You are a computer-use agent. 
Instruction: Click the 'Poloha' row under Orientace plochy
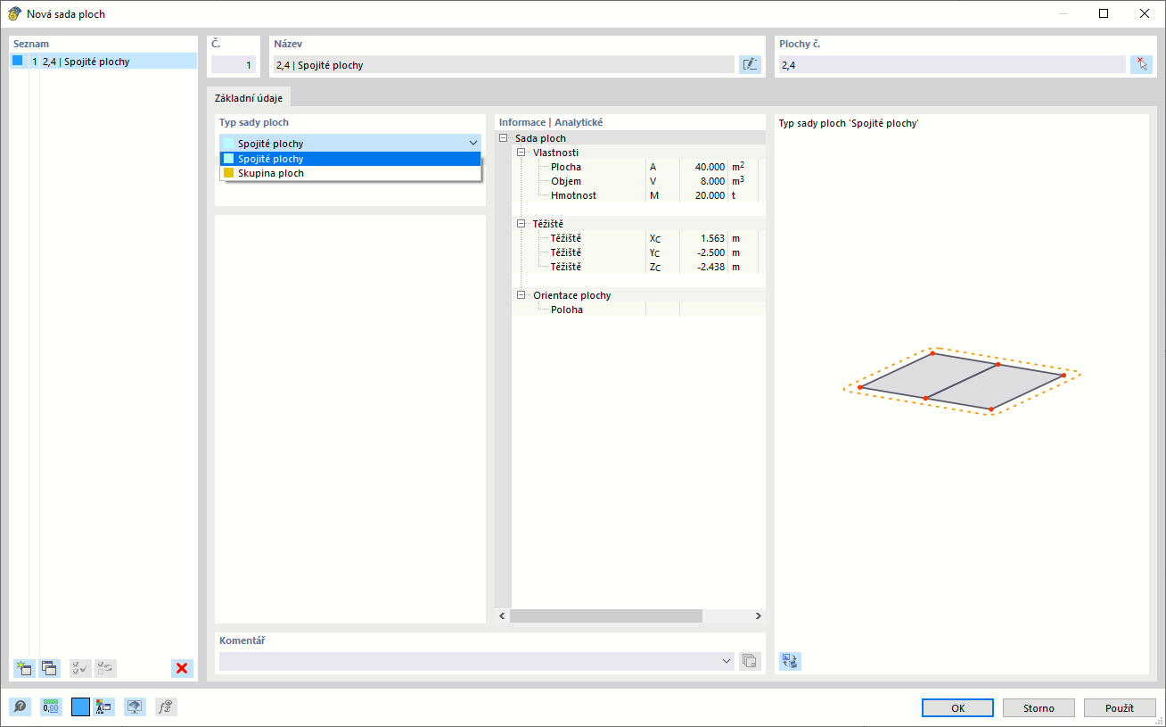tap(638, 310)
